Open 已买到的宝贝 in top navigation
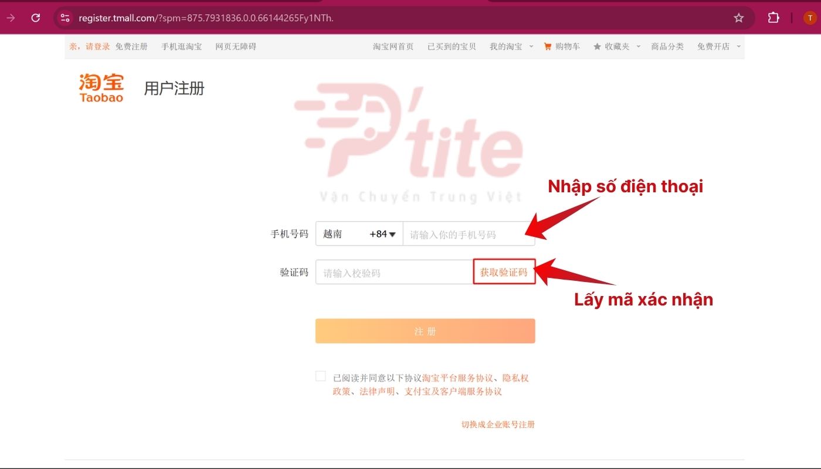821x469 pixels. (x=452, y=46)
